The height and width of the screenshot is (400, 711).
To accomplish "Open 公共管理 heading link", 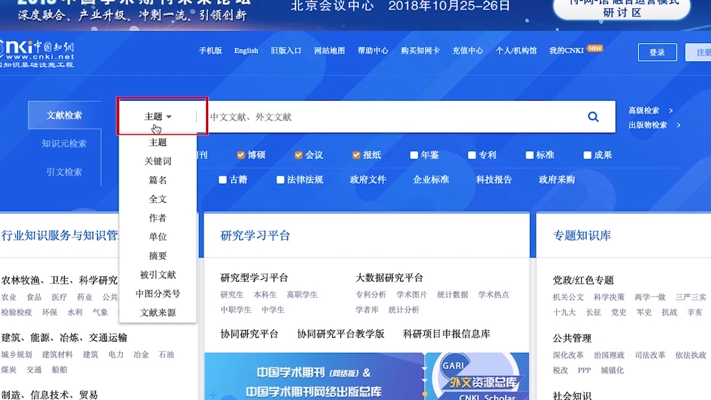I will [x=572, y=339].
